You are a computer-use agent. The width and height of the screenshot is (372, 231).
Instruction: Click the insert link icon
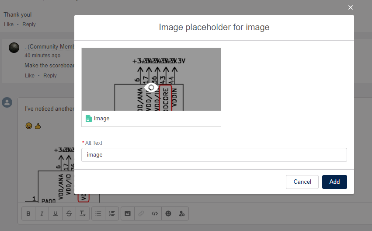141,213
